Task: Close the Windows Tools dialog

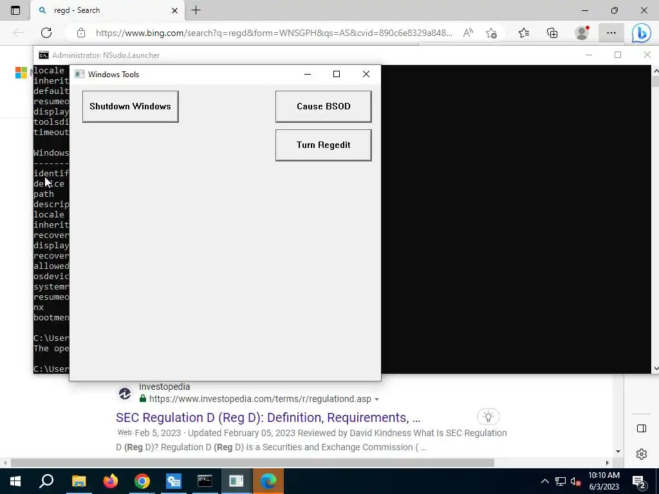Action: tap(366, 75)
